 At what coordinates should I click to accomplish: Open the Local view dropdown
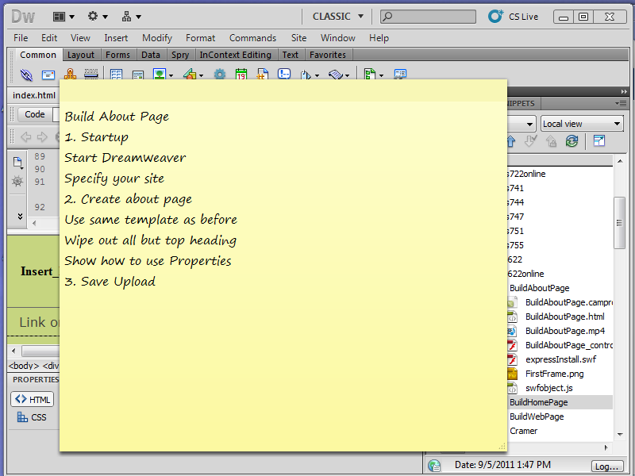tap(582, 124)
